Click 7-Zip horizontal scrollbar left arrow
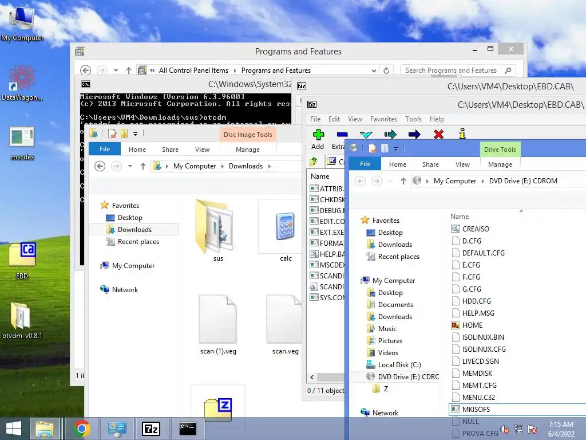Screen dimensions: 586x440 click(x=312, y=377)
